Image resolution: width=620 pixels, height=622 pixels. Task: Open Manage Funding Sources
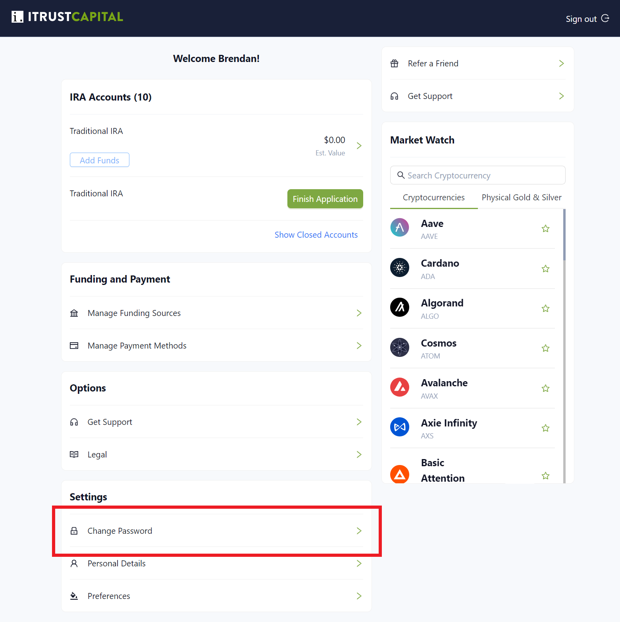(x=216, y=313)
